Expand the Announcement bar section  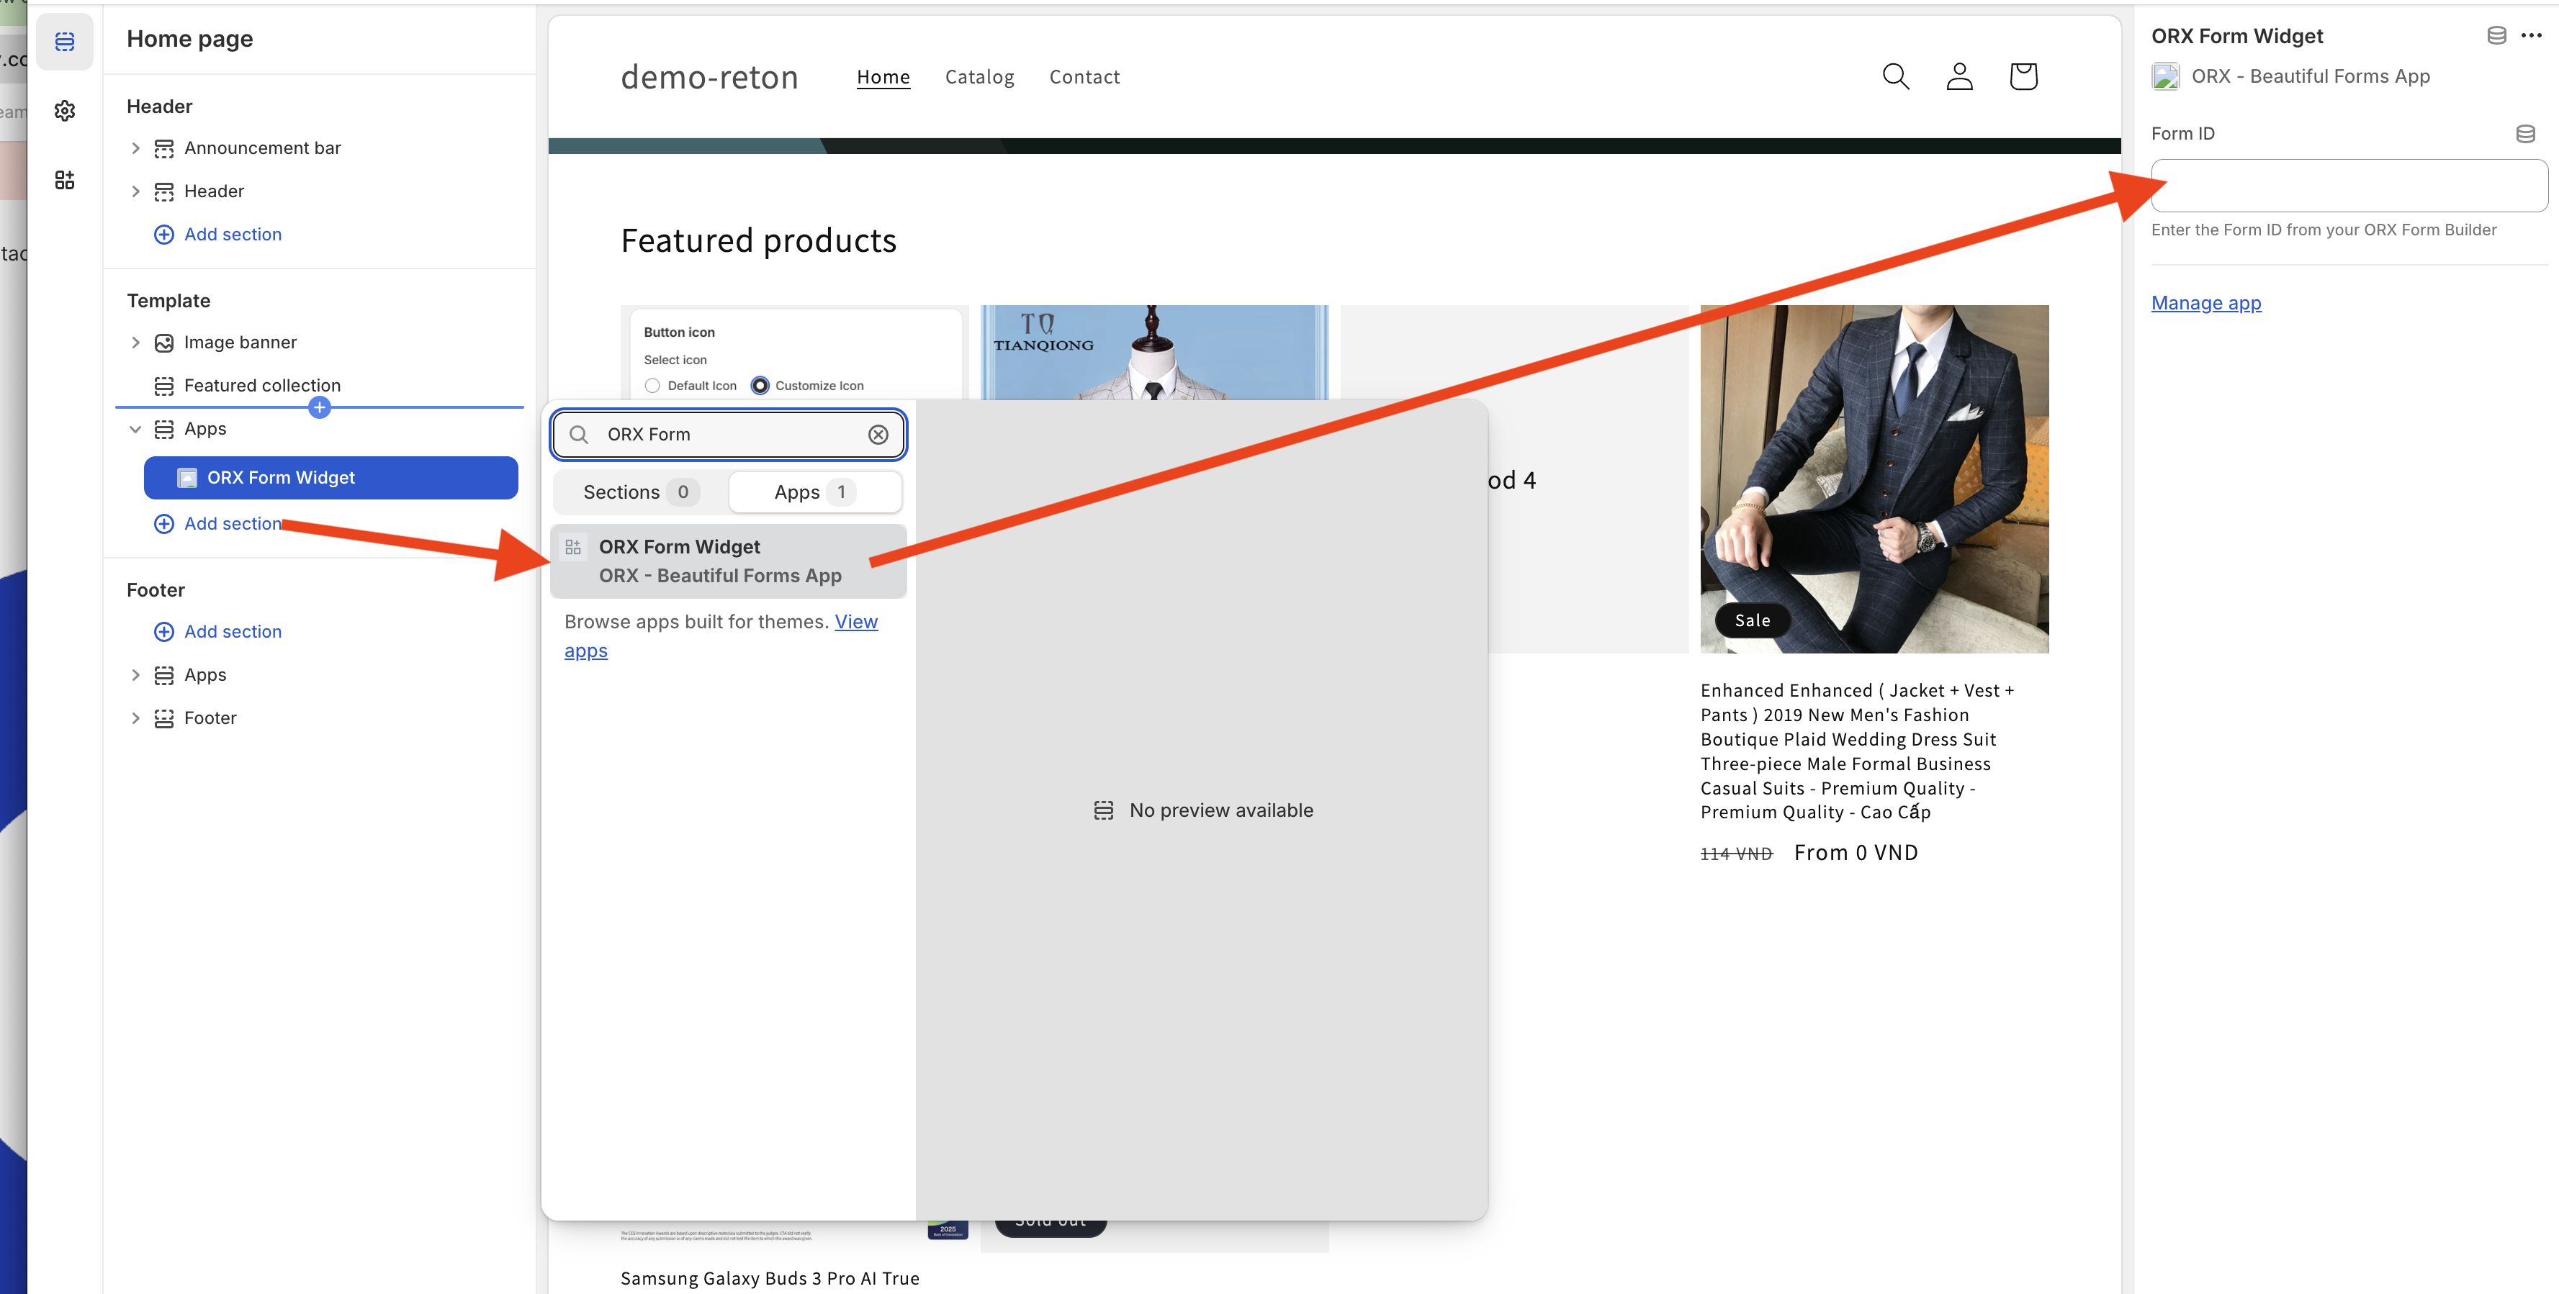point(136,148)
